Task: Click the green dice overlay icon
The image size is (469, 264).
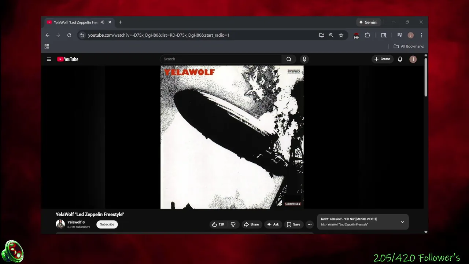Action: 12,252
